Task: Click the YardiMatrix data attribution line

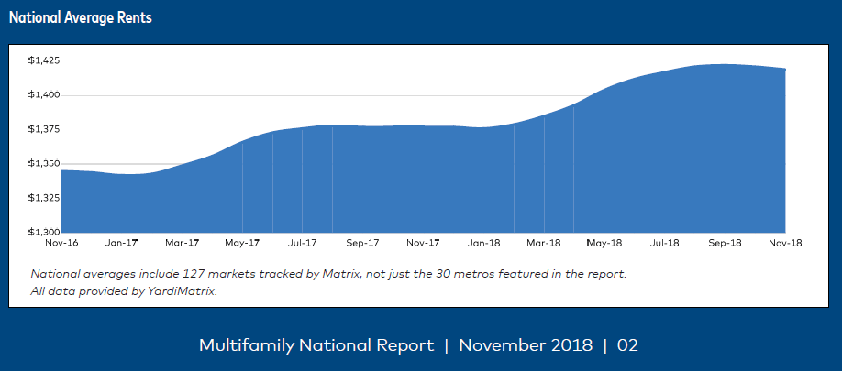Action: (x=124, y=291)
